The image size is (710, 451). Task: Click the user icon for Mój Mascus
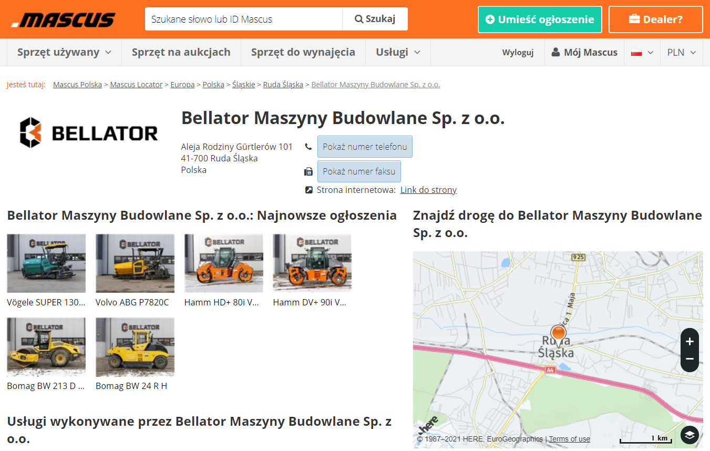tap(555, 52)
